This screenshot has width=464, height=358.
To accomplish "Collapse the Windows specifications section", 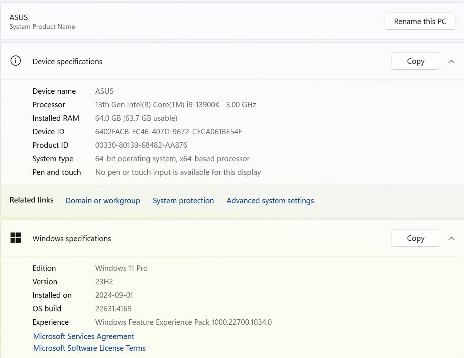I will click(x=451, y=238).
